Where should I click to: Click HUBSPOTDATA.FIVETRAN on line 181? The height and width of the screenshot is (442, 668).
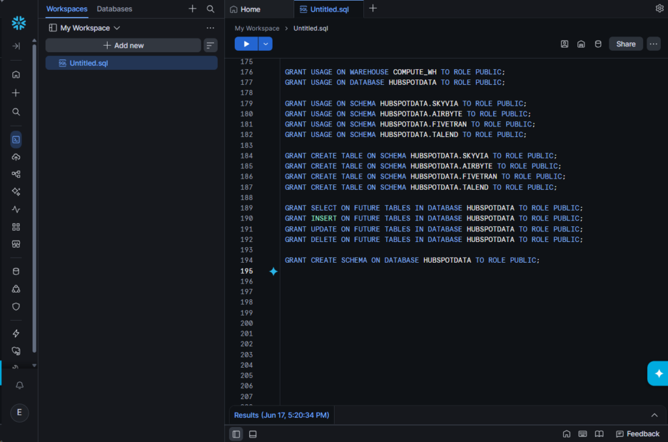tap(423, 125)
